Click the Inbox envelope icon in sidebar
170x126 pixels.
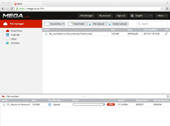[x=7, y=39]
